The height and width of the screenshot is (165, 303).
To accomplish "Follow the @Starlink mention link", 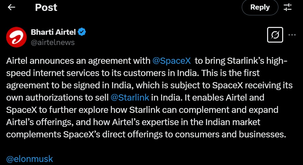I will [x=130, y=97].
